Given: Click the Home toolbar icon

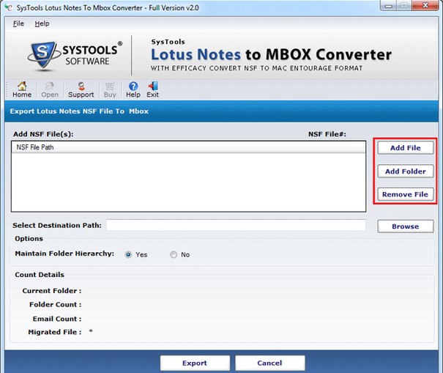Looking at the screenshot, I should (x=22, y=86).
